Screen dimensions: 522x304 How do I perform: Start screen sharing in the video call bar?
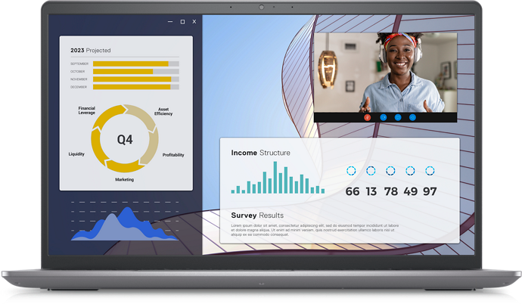[398, 117]
